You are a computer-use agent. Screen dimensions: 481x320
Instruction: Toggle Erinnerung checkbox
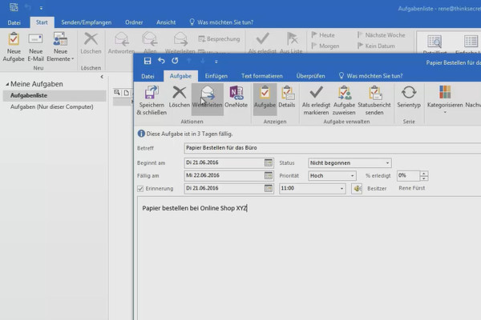[x=140, y=189]
